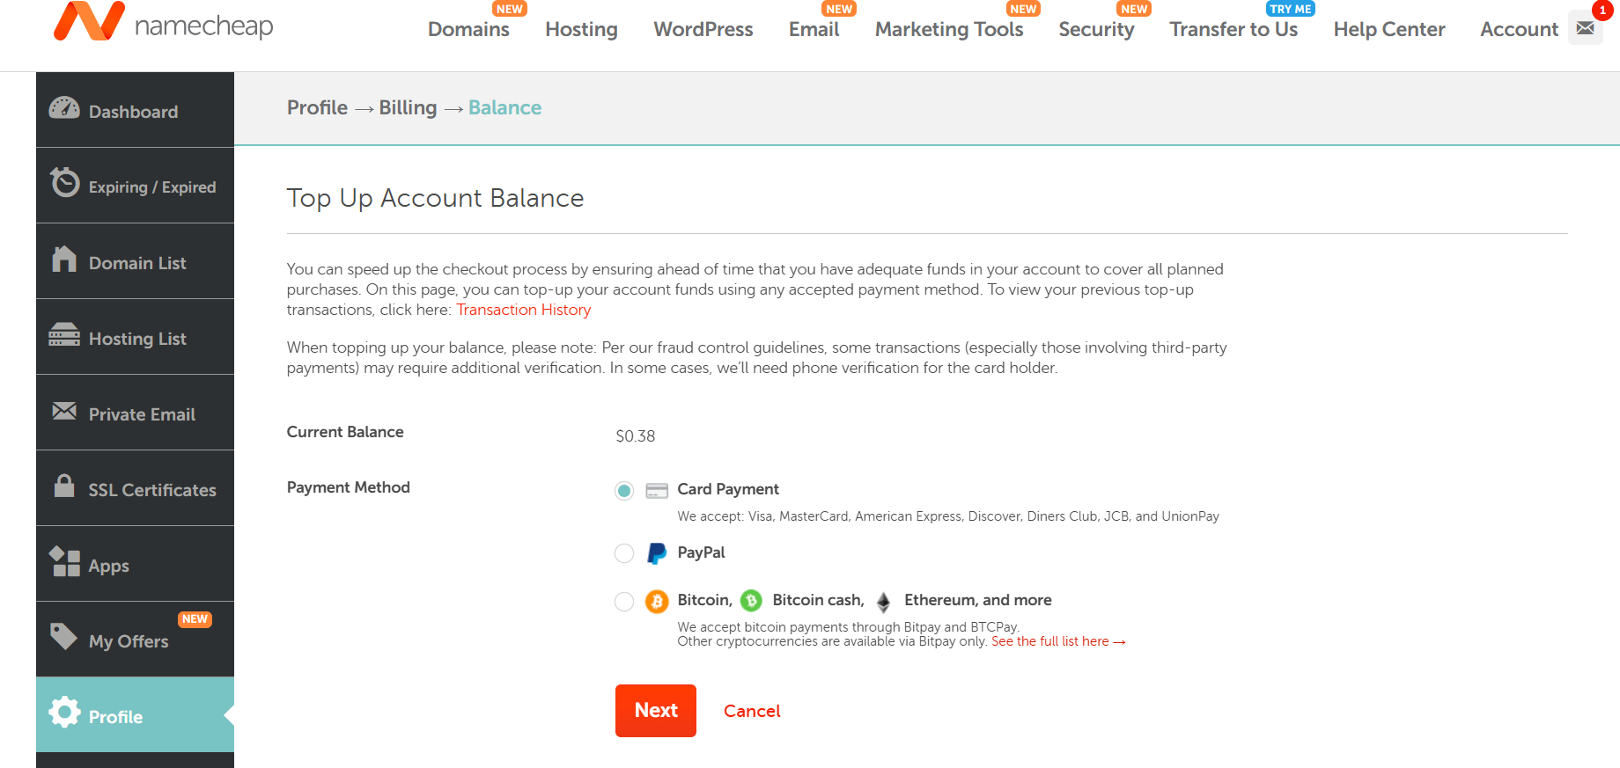The width and height of the screenshot is (1620, 768).
Task: Click the Namecheap logo
Action: 163,22
